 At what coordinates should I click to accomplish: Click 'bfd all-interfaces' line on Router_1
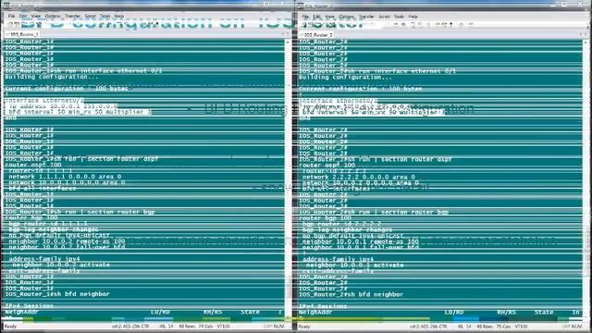43,188
